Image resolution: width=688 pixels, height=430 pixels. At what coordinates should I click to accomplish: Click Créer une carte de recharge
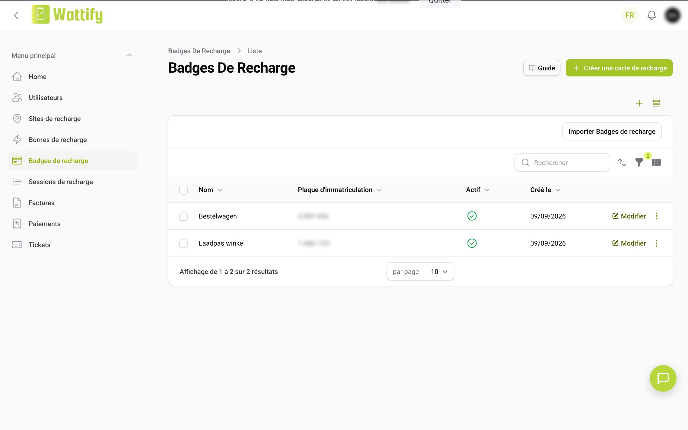coord(619,68)
